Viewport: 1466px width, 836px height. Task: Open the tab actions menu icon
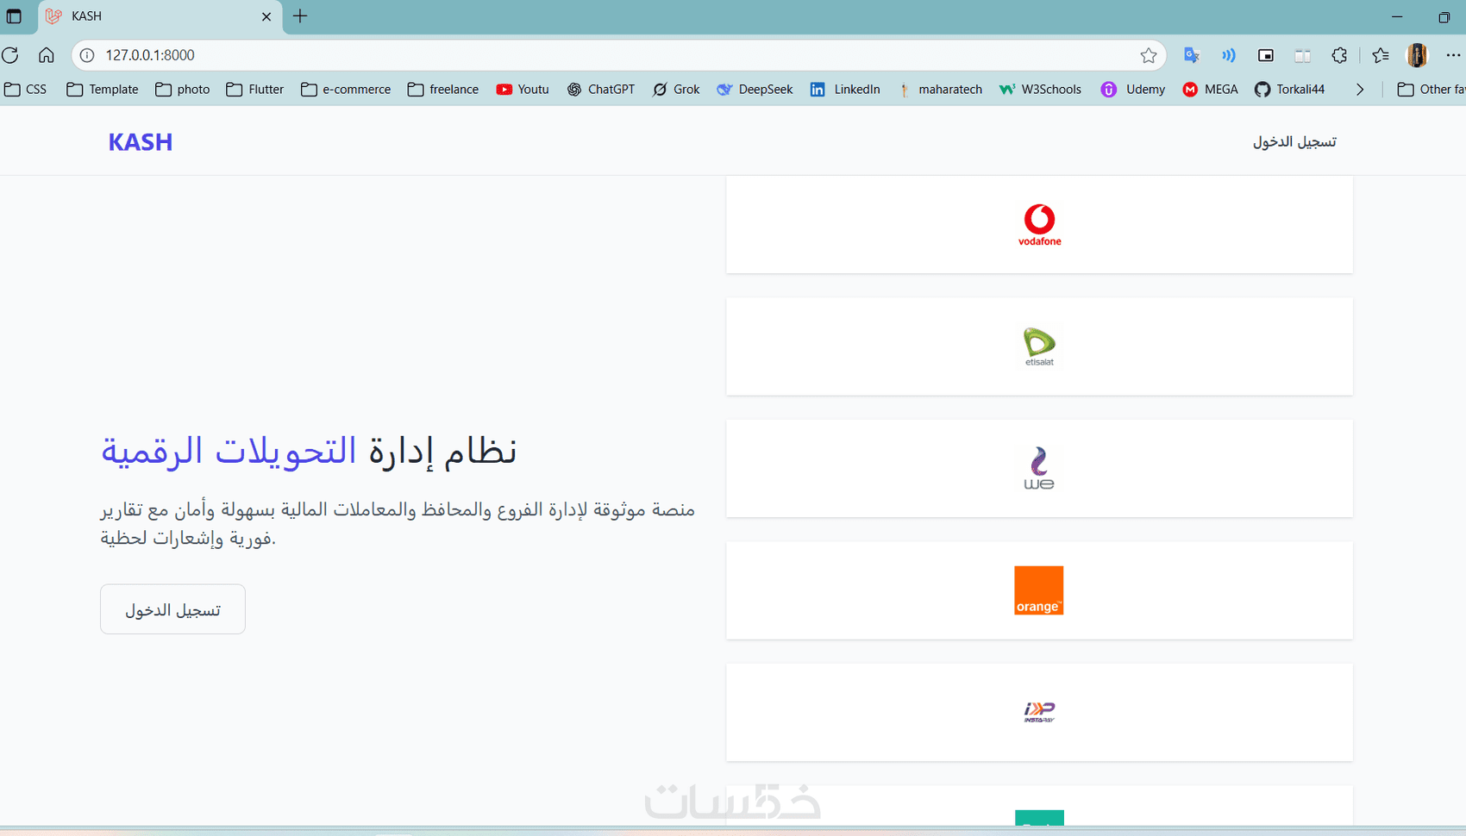[14, 16]
